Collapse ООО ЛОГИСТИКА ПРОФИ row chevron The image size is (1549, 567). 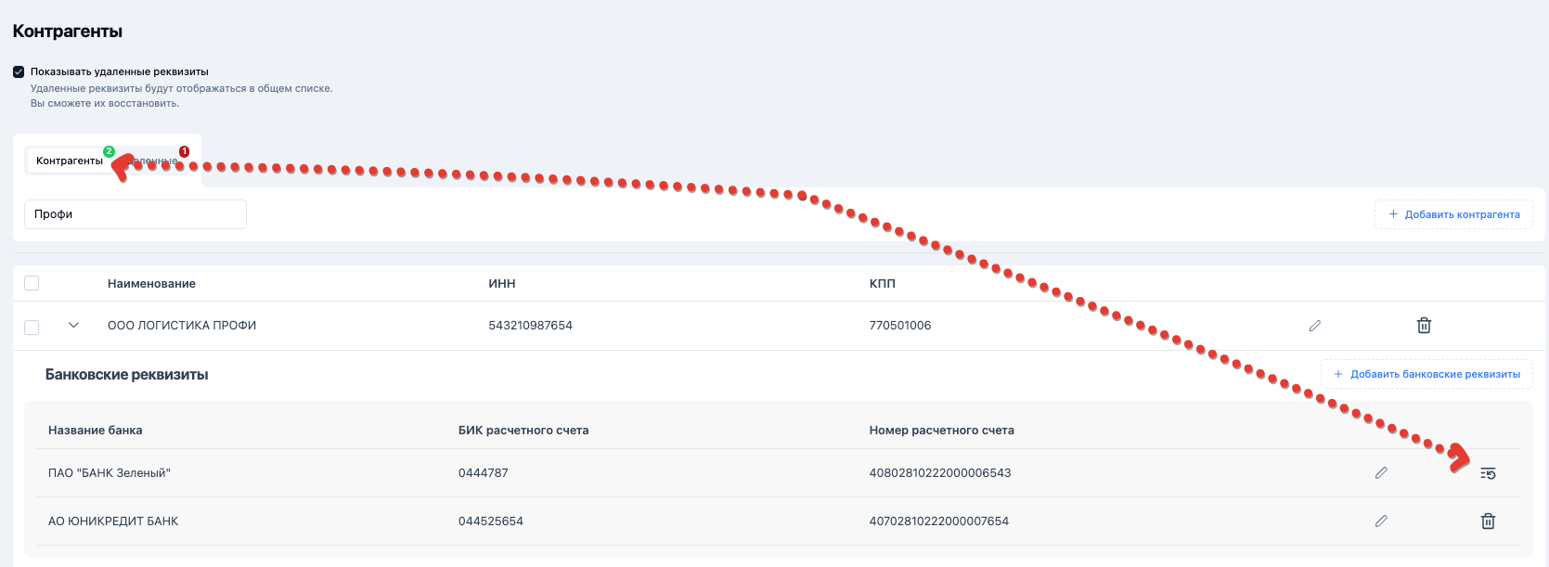pos(73,326)
